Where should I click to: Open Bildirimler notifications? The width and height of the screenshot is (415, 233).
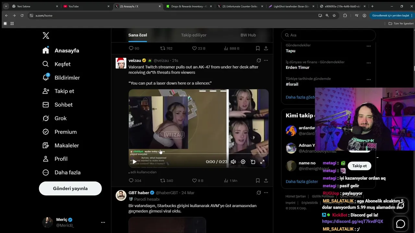click(61, 78)
